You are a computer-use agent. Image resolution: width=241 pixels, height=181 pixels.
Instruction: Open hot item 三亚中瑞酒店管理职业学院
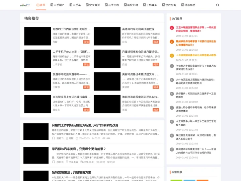coord(196,29)
